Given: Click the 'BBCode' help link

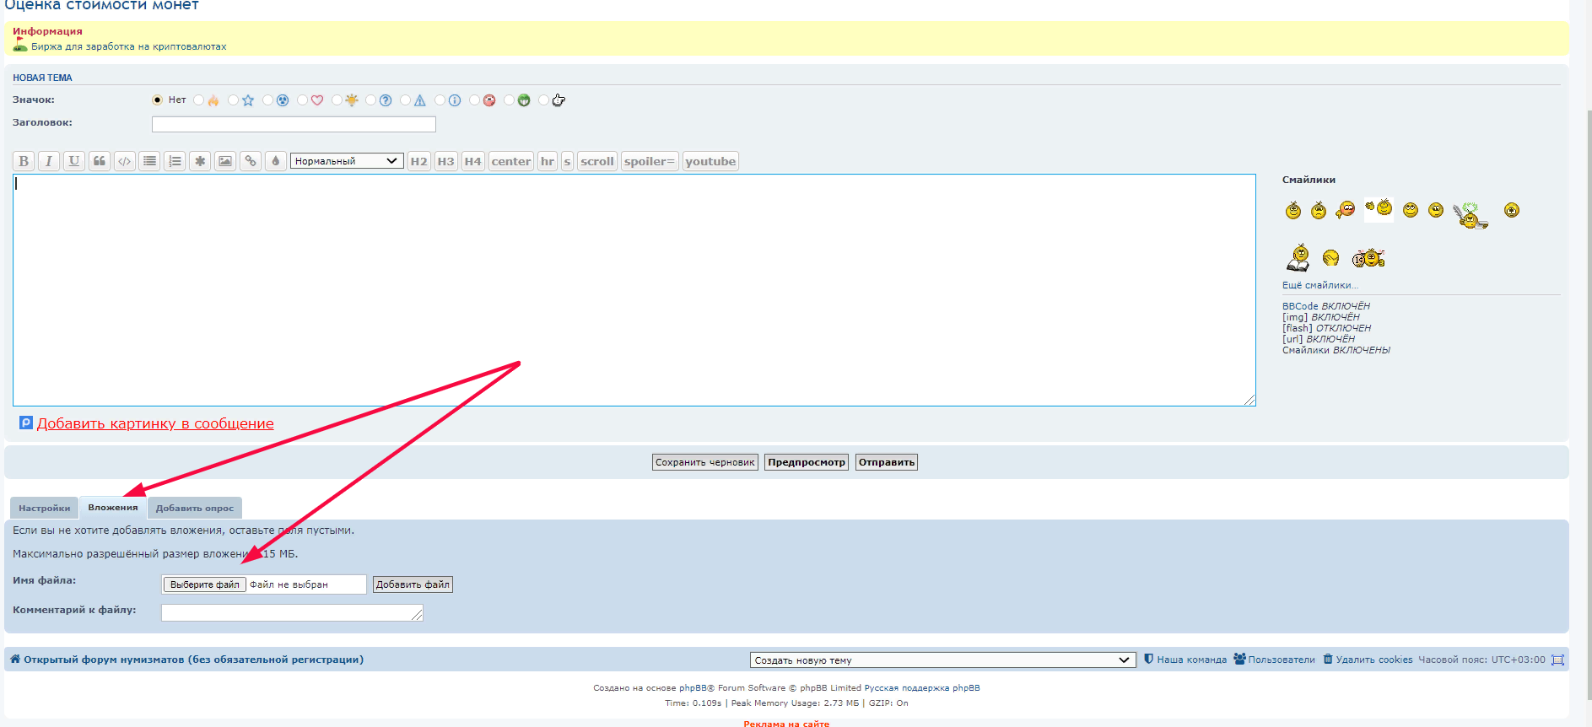Looking at the screenshot, I should (x=1300, y=306).
